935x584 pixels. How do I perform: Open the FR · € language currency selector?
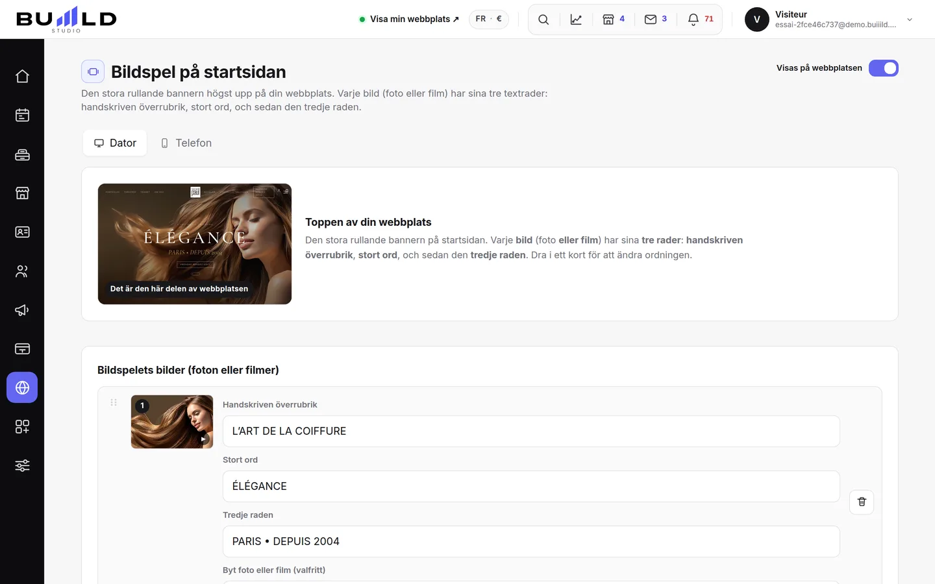(x=489, y=19)
